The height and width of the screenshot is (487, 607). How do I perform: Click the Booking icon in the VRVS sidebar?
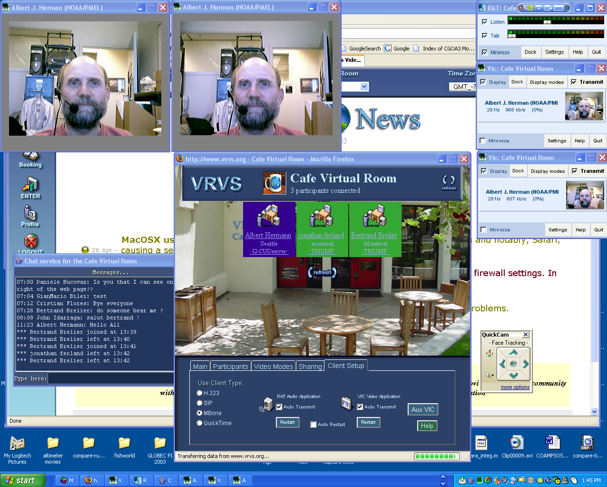(x=30, y=156)
